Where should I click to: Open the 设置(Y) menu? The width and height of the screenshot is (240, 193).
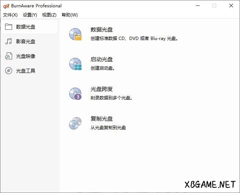coord(30,15)
